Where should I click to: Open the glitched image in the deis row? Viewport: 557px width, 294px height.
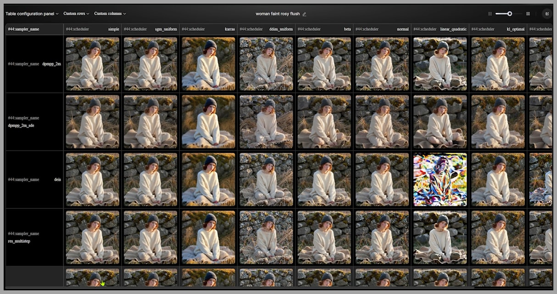click(440, 179)
